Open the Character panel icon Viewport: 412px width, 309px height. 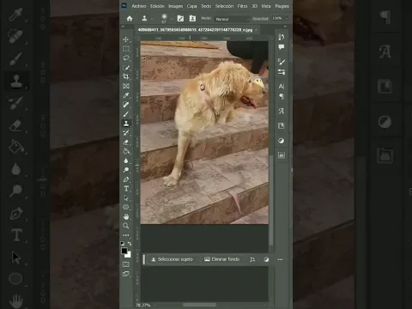coord(282,86)
